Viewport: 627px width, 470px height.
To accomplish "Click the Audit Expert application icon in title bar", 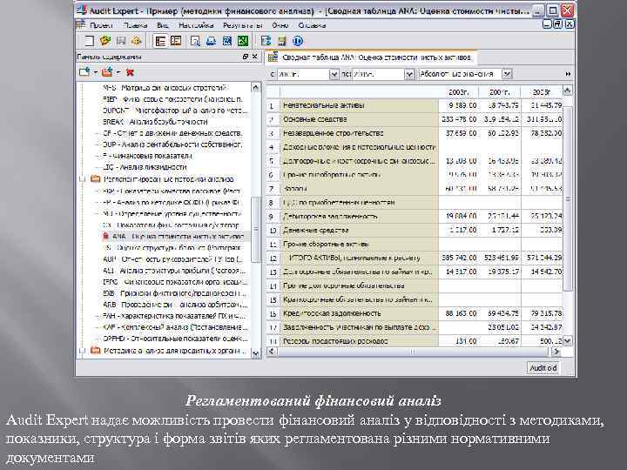I will pos(82,10).
